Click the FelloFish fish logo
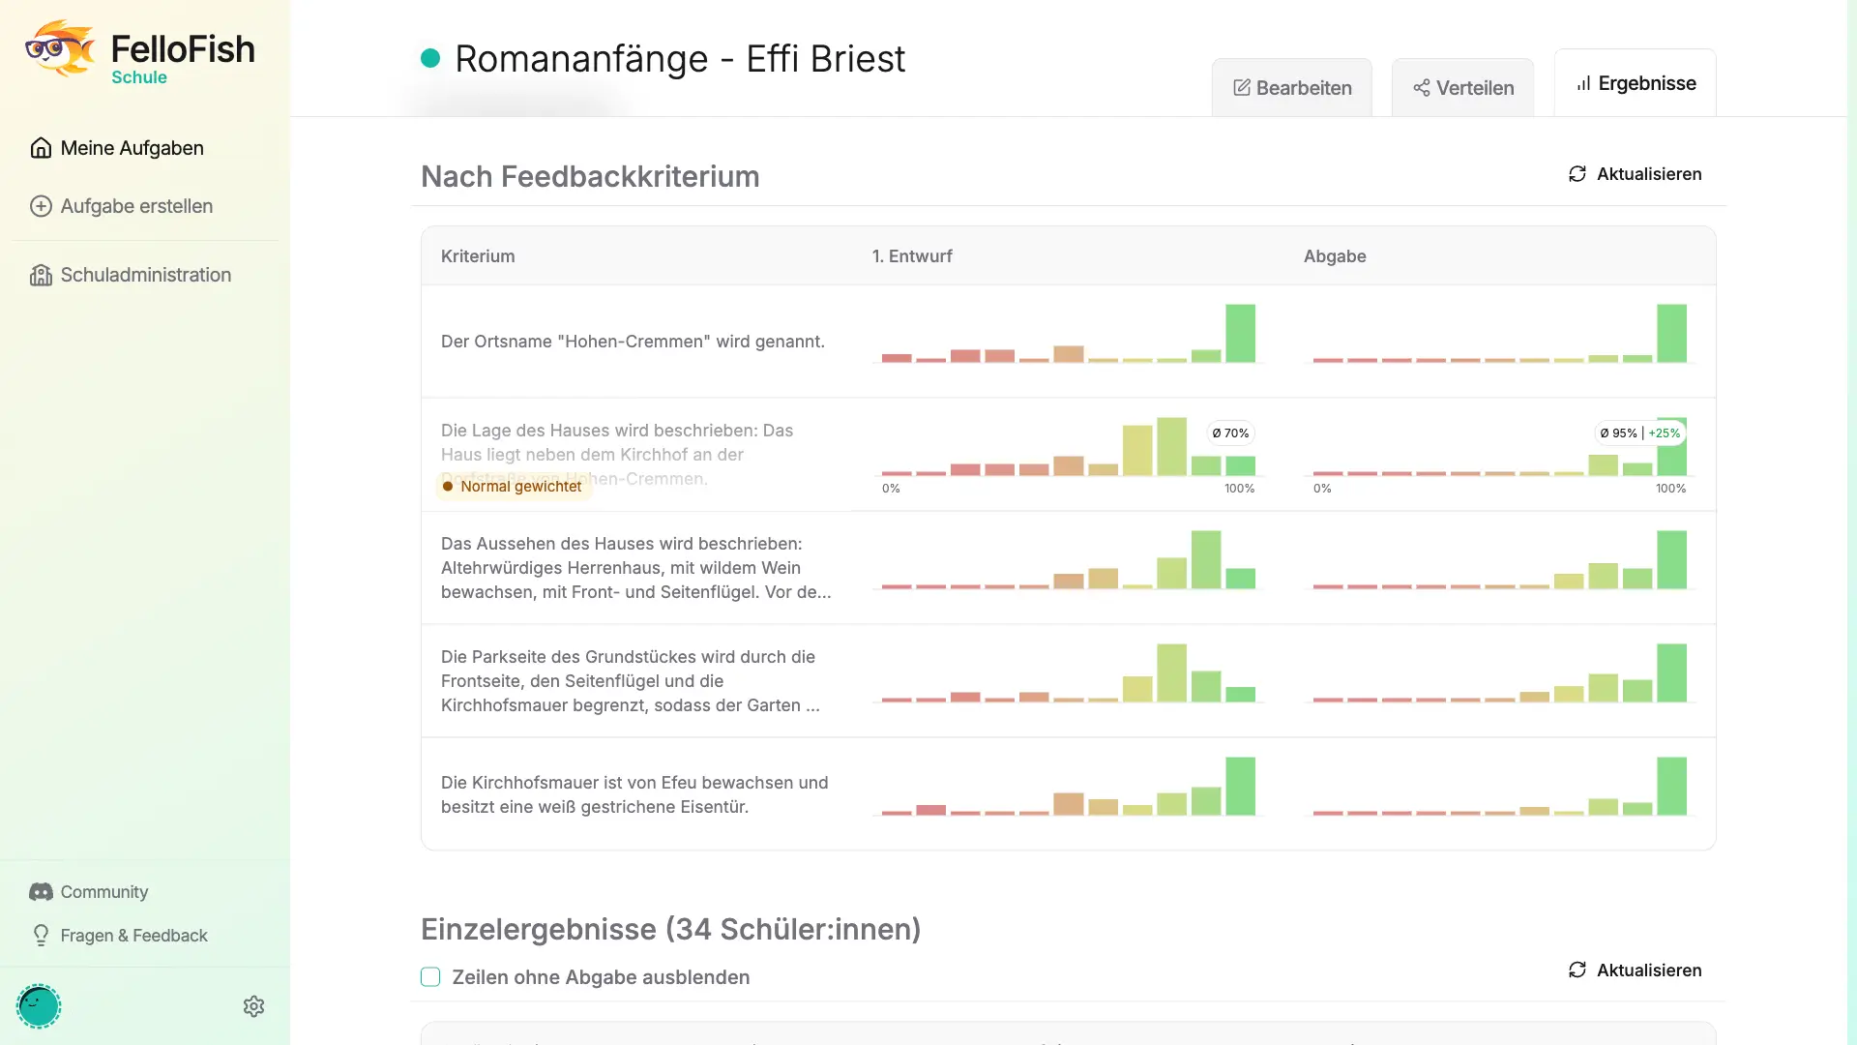 (60, 47)
